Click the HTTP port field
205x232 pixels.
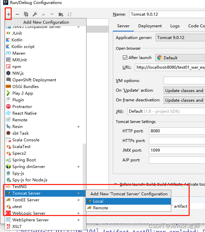(x=177, y=131)
